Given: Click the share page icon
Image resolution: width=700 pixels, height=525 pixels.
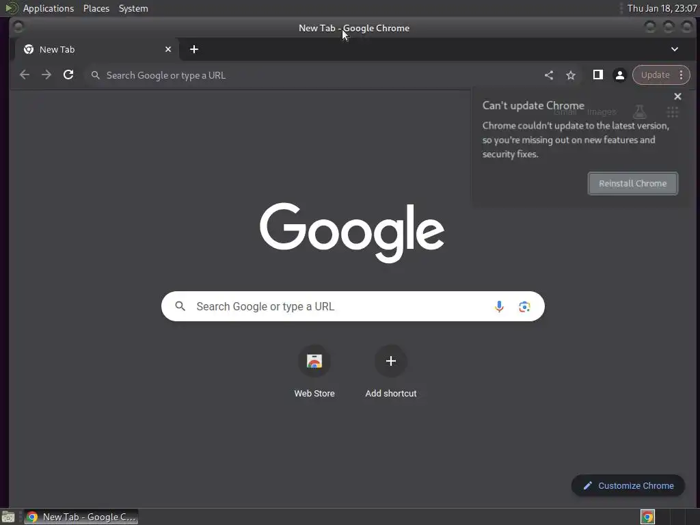Looking at the screenshot, I should pos(549,75).
